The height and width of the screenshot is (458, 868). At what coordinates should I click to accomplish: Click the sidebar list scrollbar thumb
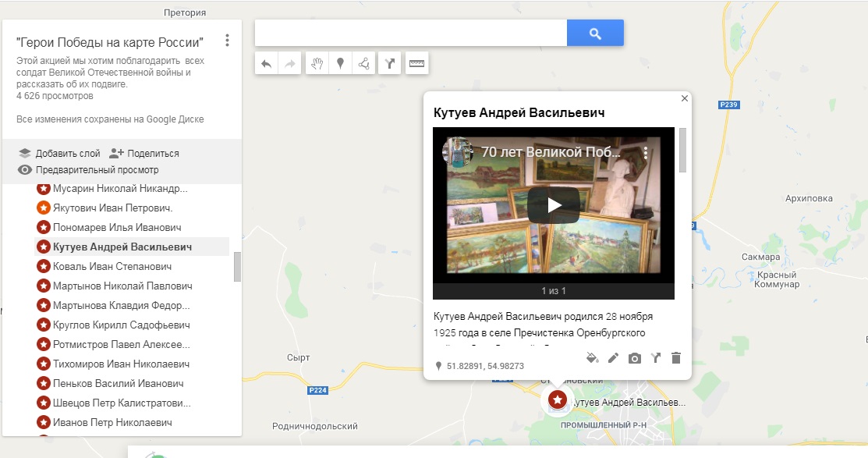(x=237, y=267)
